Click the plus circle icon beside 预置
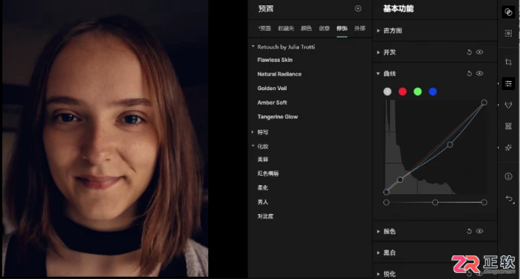Image resolution: width=520 pixels, height=279 pixels. tap(358, 8)
